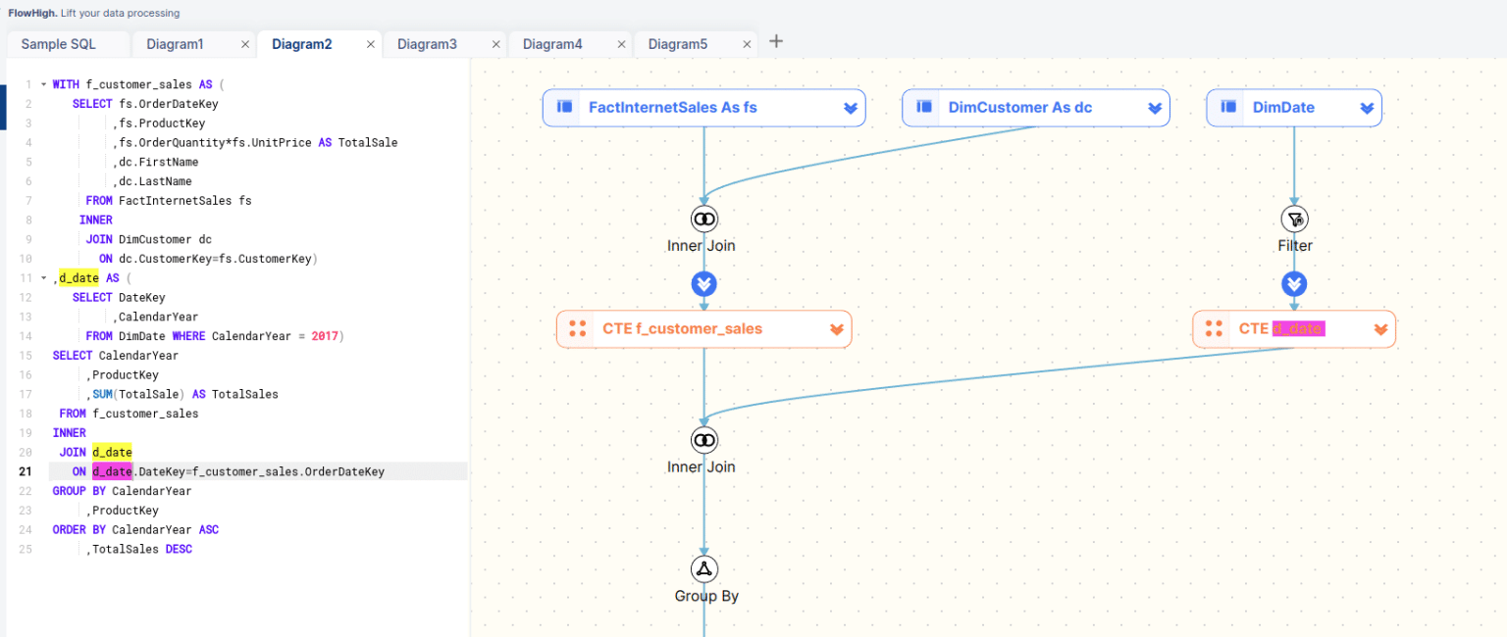Click the Group By node icon
Screen dimensions: 1507x637
(x=703, y=569)
